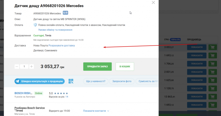Click Показати button for 2 831,25 row

pos(197,72)
